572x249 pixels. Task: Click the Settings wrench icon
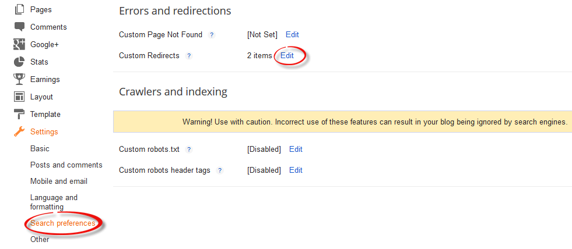pos(19,131)
